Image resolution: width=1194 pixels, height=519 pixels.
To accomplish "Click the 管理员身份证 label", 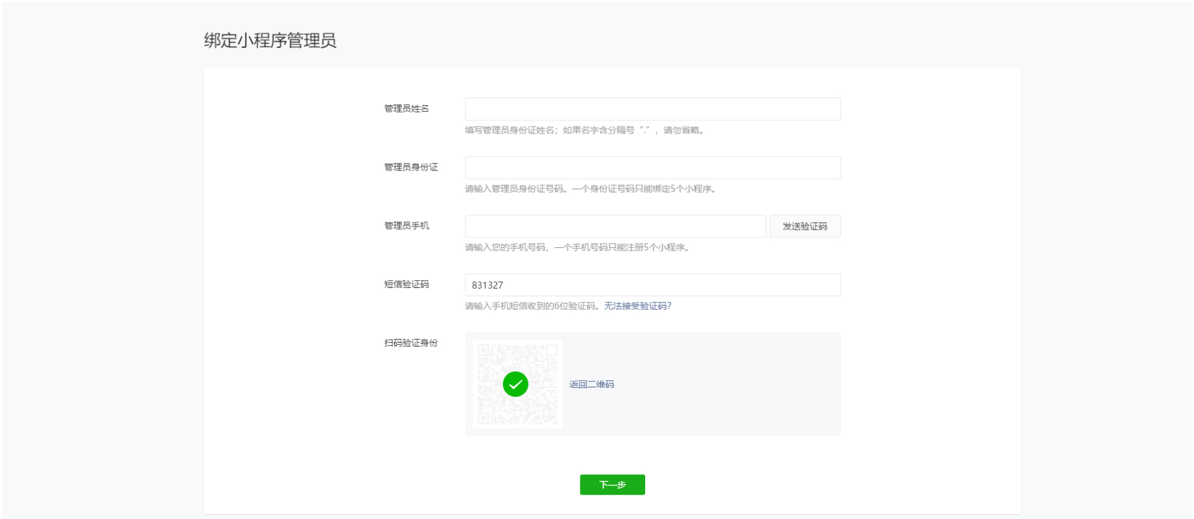I will click(x=411, y=167).
